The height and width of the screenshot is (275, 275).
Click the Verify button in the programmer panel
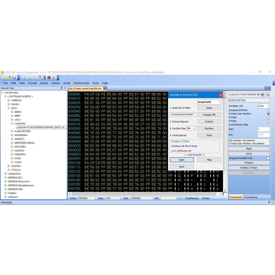[249, 154]
